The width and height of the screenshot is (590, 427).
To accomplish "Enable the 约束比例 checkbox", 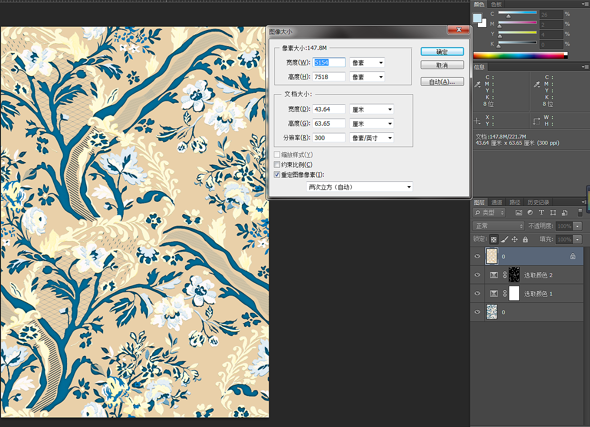I will click(x=277, y=165).
